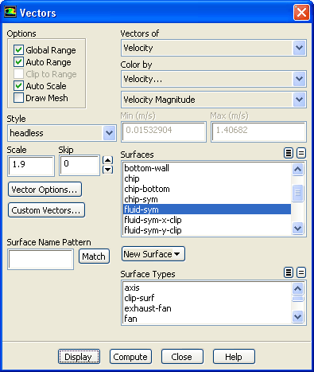Screen dimensions: 314x372
Task: Click the Skip input field
Action: 79,166
